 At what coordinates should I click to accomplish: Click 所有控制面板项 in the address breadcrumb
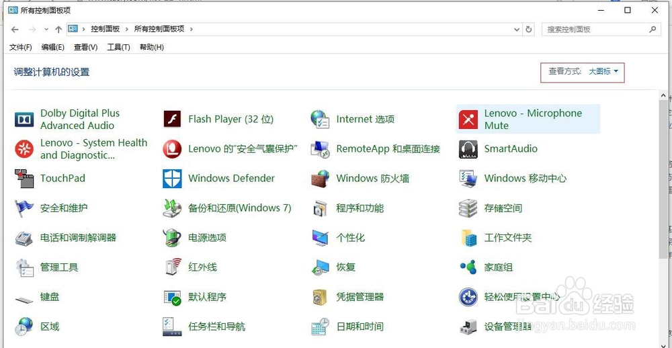click(159, 29)
